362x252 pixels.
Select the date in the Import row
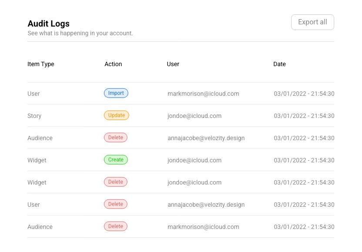304,94
